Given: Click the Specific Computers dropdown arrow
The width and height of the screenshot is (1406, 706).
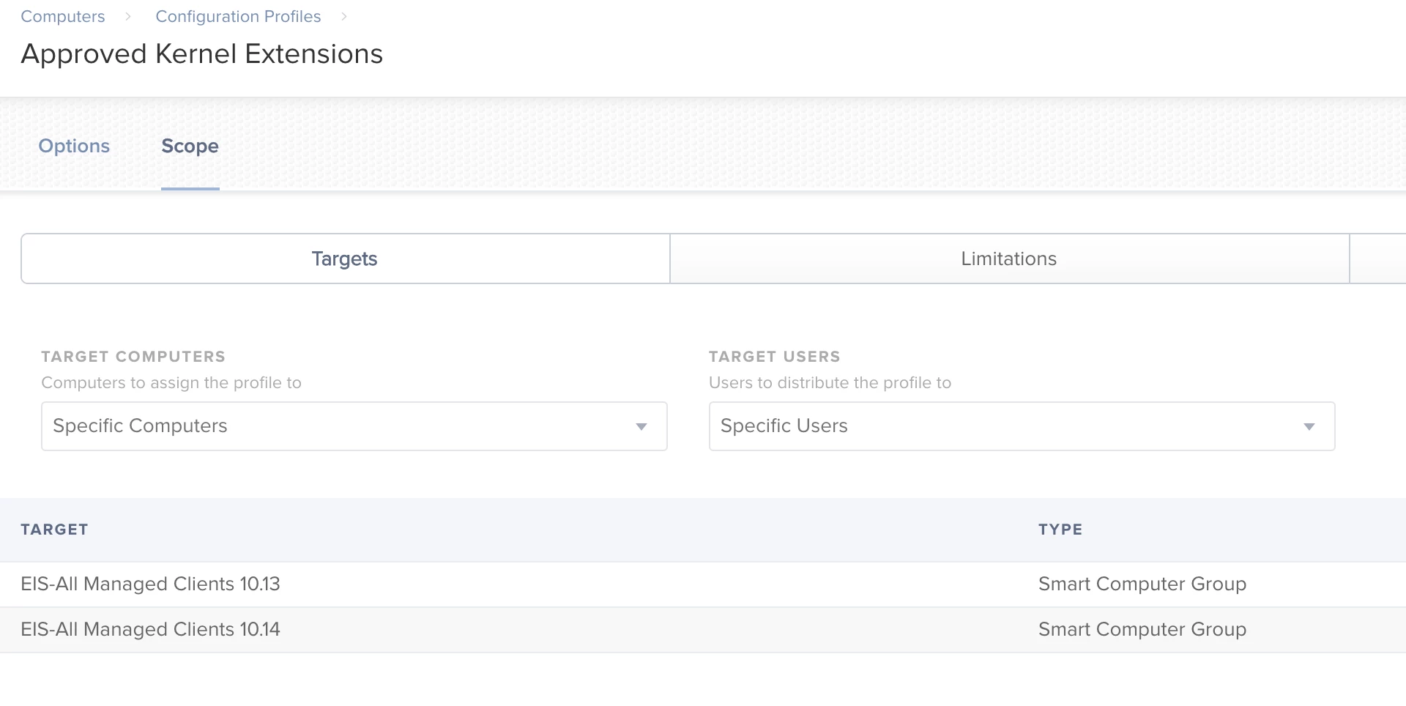Looking at the screenshot, I should click(641, 427).
